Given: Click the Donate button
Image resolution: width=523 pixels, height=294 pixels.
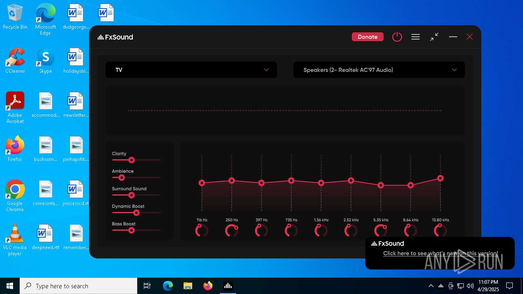Looking at the screenshot, I should pos(367,37).
